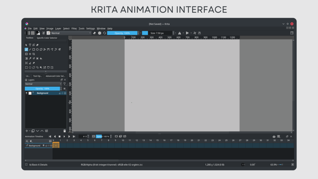Open vertical mirror options arrow
The height and width of the screenshot is (179, 318).
191,33
